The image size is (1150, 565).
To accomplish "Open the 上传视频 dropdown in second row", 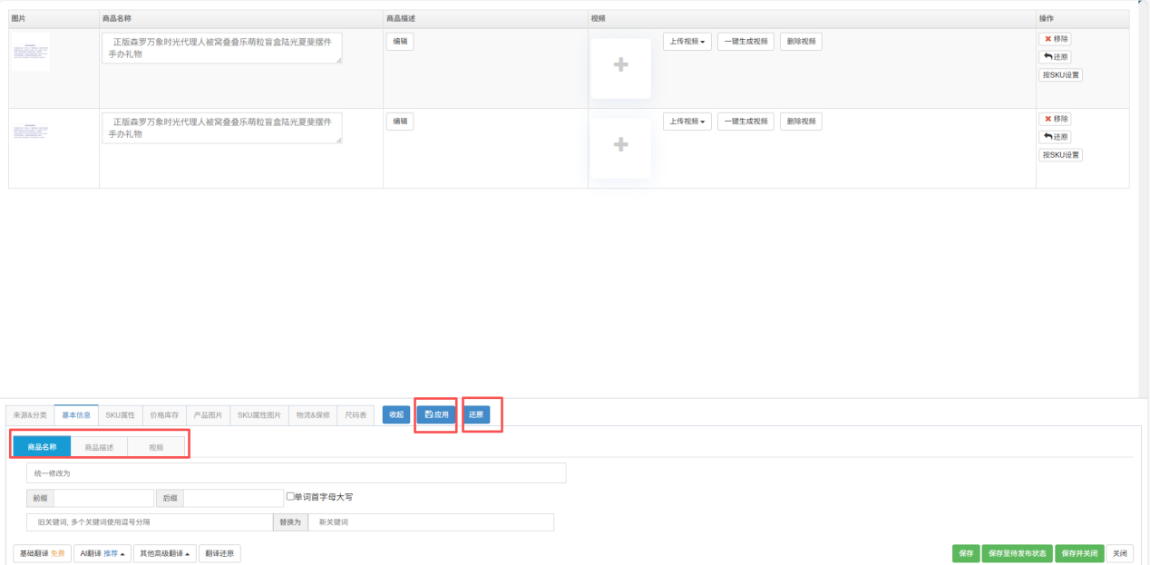I will pyautogui.click(x=687, y=122).
